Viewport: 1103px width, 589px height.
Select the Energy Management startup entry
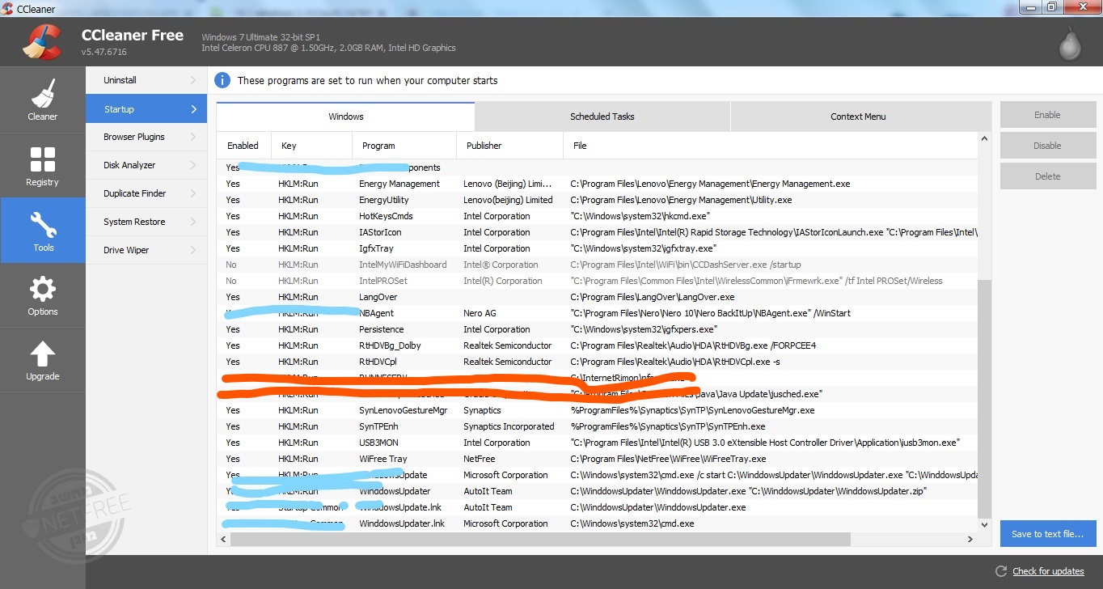(598, 184)
